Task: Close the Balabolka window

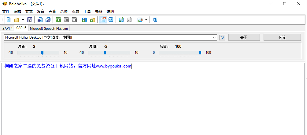Action: pyautogui.click(x=299, y=4)
